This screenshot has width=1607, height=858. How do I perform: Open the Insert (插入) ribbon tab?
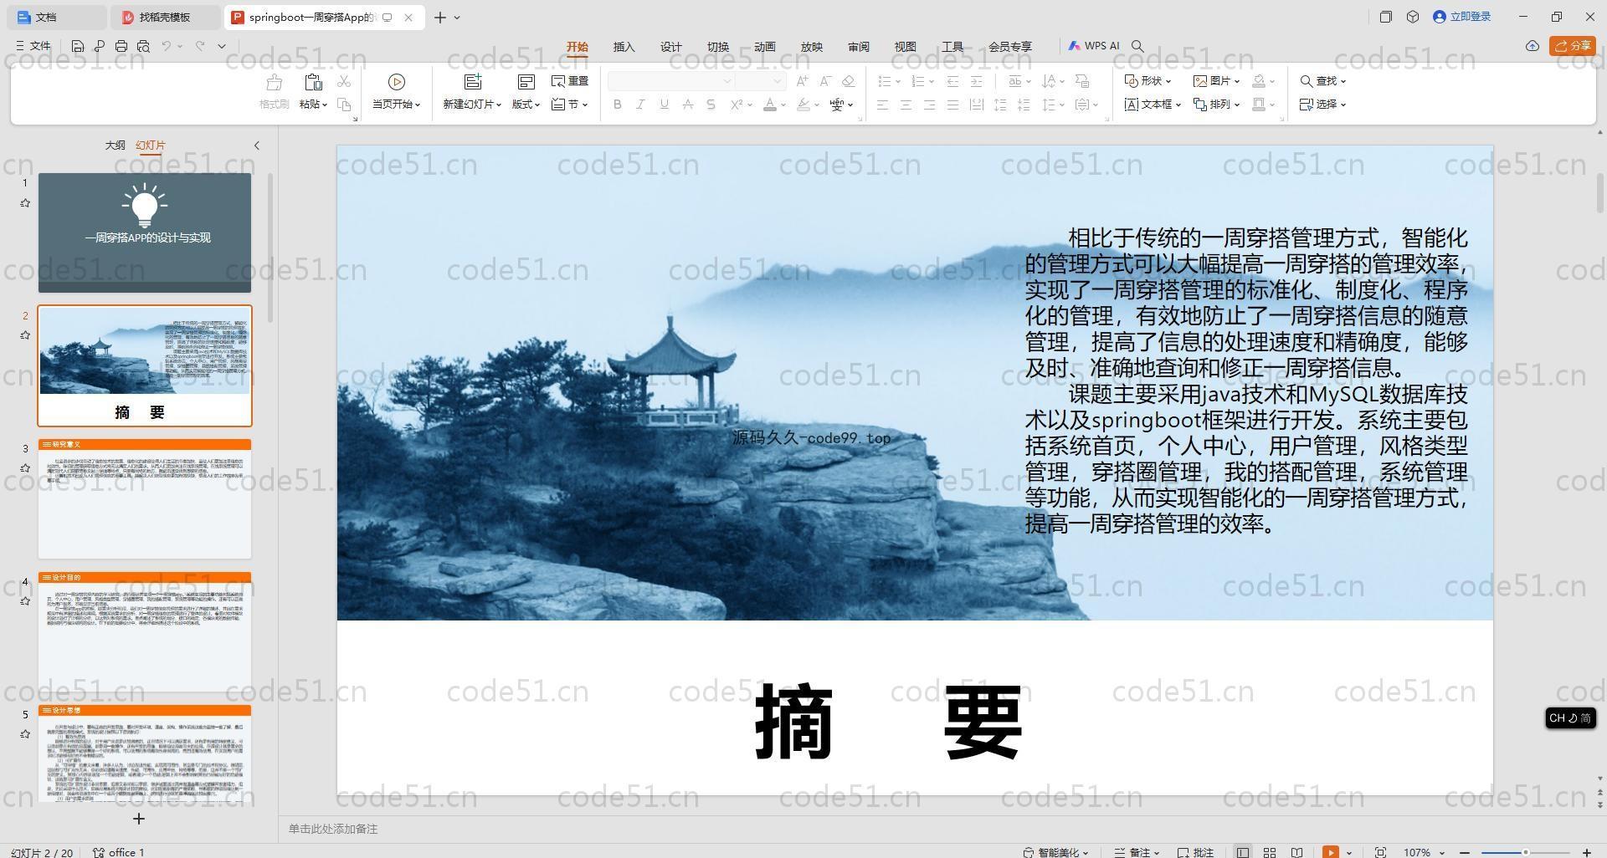click(624, 47)
